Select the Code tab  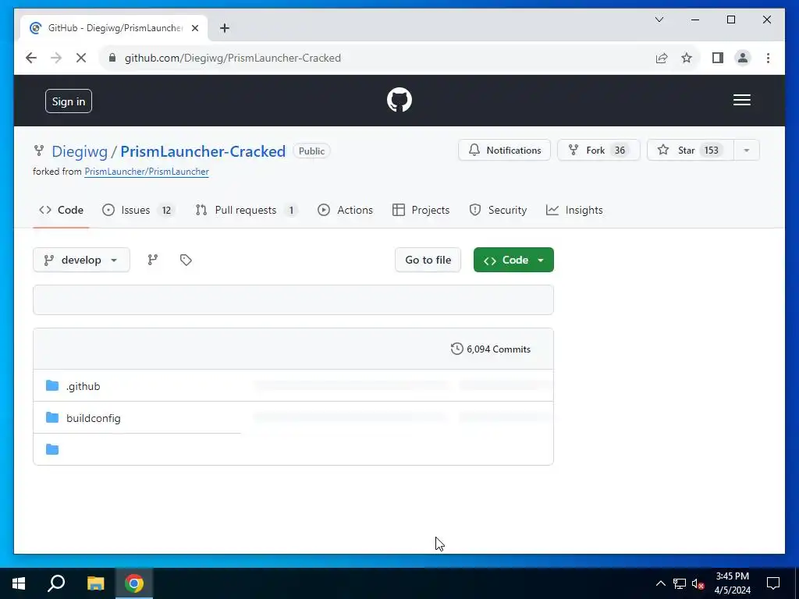click(x=61, y=210)
